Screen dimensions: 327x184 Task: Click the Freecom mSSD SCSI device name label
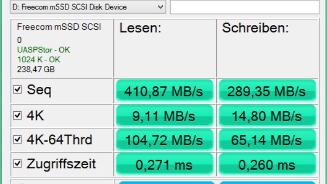(59, 27)
